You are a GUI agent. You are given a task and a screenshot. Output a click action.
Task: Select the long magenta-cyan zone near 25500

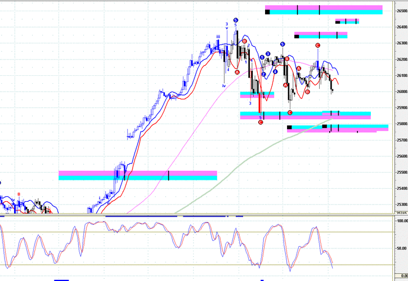point(137,175)
